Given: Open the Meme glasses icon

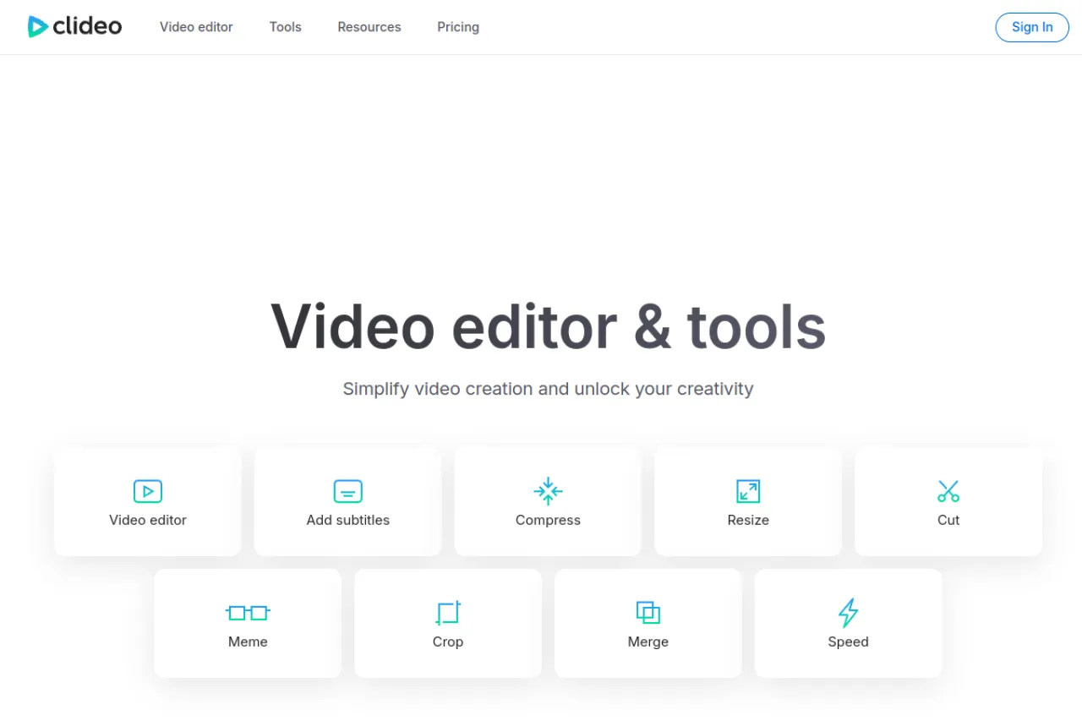Looking at the screenshot, I should 248,613.
